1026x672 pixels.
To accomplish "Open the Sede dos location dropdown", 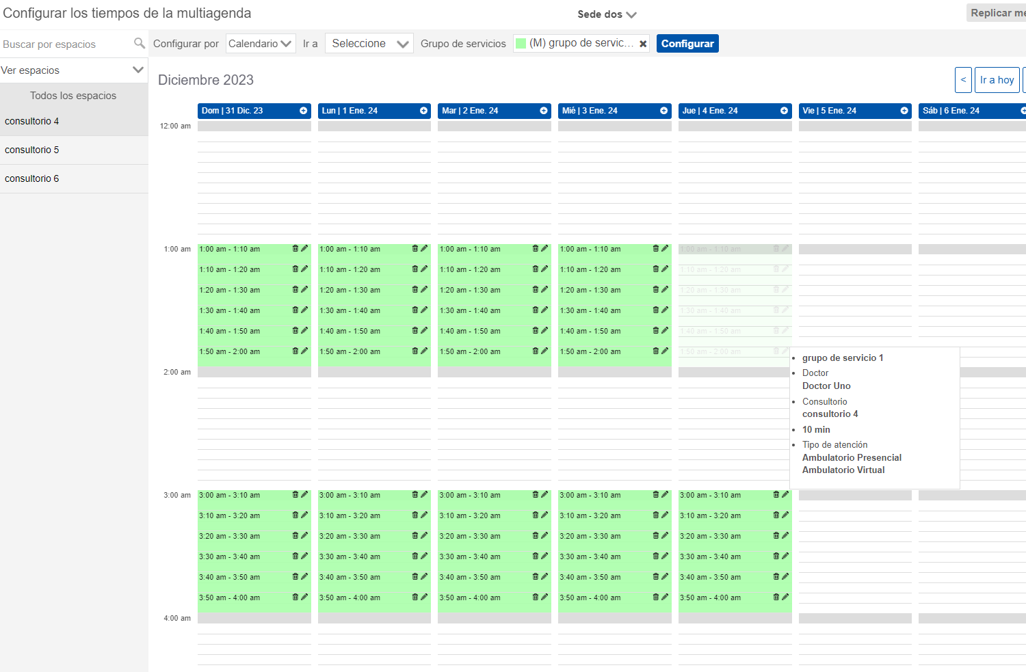I will 607,14.
